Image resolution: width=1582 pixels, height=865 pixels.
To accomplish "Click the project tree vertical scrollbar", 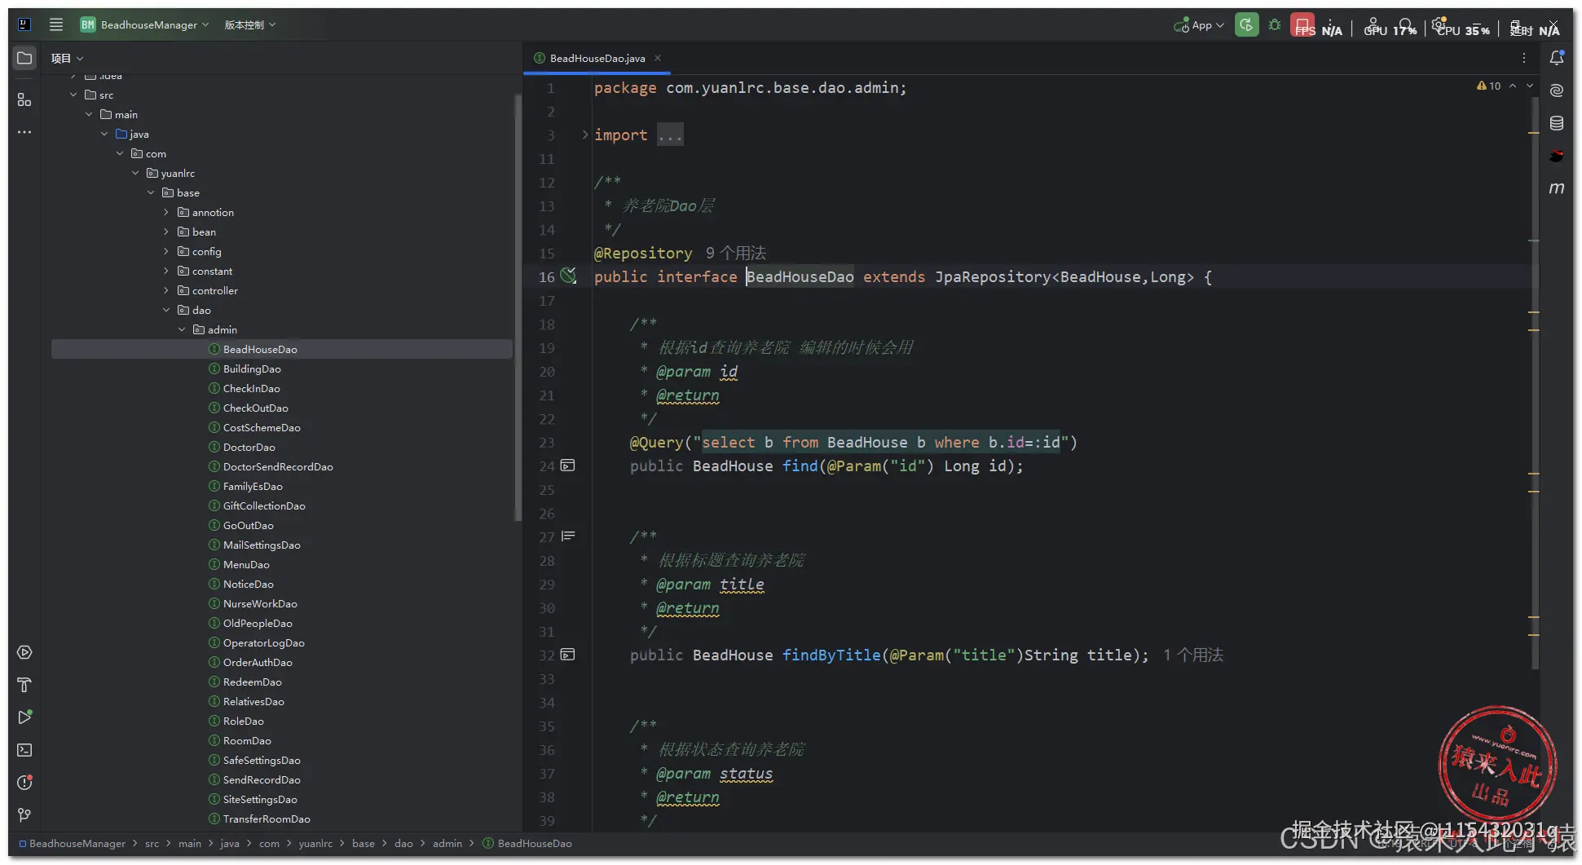I will [517, 308].
